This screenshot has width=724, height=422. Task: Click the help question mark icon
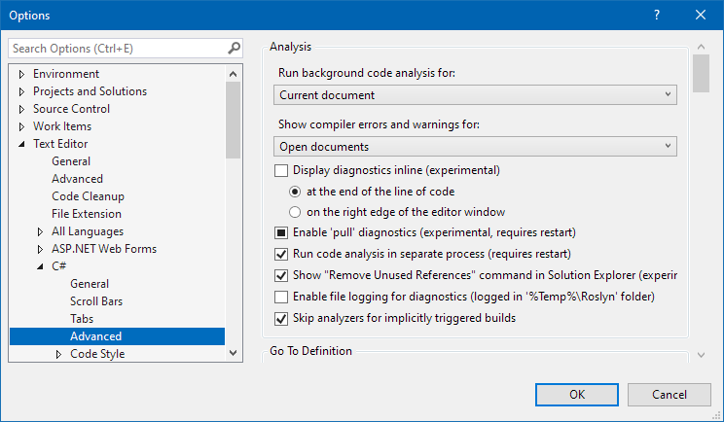point(657,15)
